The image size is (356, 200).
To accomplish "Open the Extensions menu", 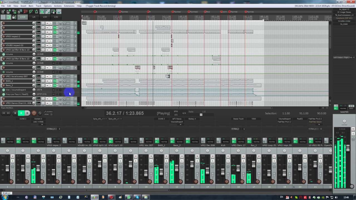I will tap(69, 6).
